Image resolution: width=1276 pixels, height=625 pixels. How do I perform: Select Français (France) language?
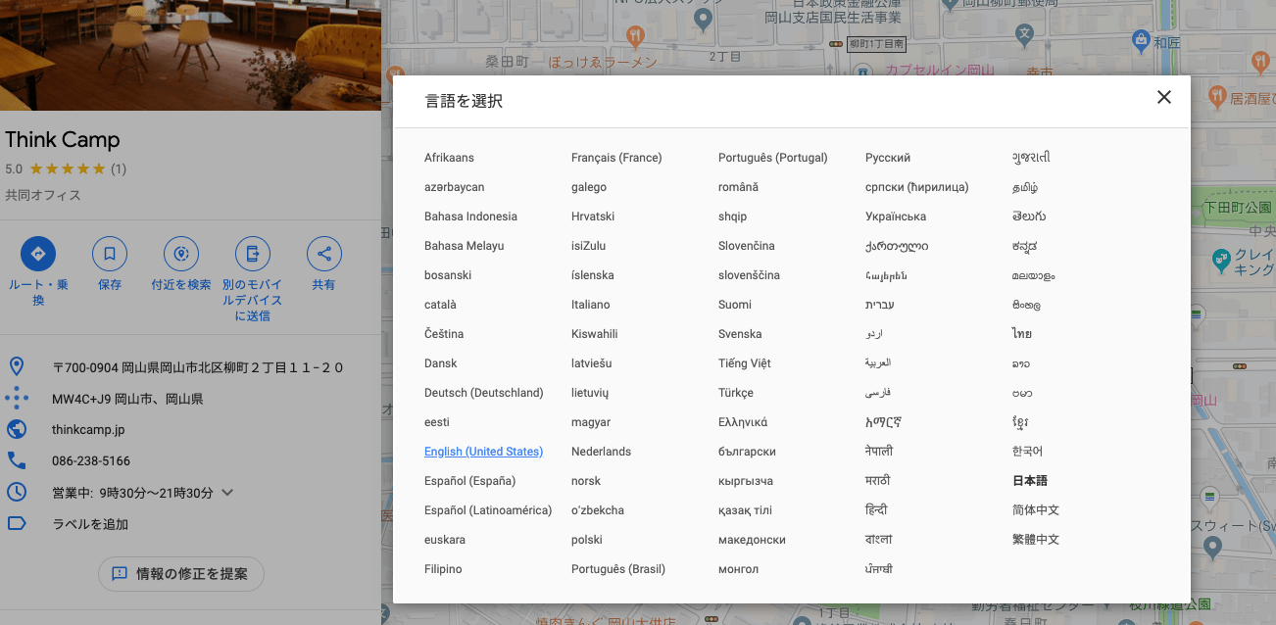click(x=616, y=158)
